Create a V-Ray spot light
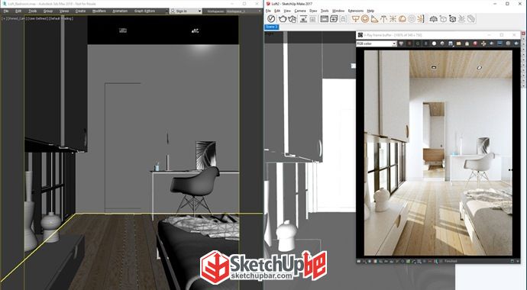This screenshot has width=527, height=290. point(374,19)
